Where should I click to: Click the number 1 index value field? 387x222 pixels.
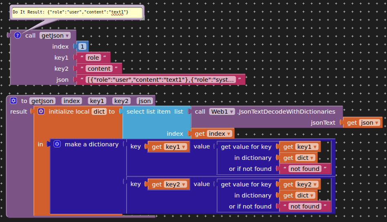82,47
